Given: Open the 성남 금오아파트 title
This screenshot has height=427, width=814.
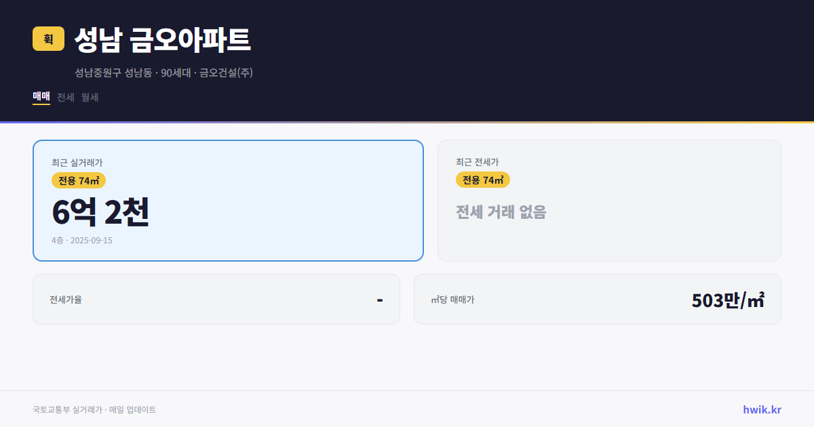Looking at the screenshot, I should [163, 41].
